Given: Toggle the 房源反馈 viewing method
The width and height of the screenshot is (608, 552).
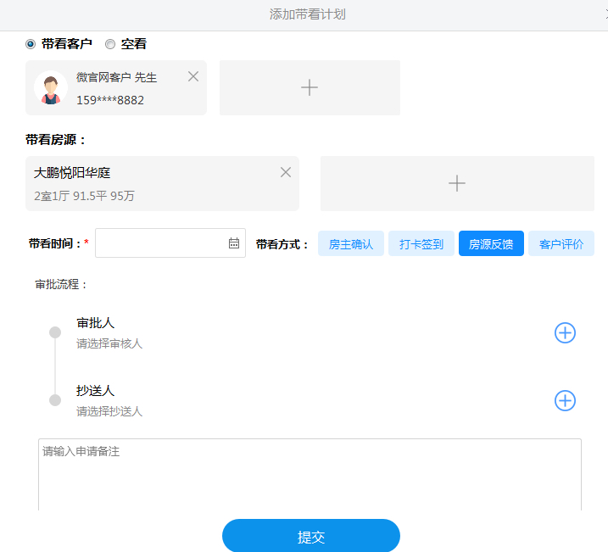Looking at the screenshot, I should pos(491,243).
